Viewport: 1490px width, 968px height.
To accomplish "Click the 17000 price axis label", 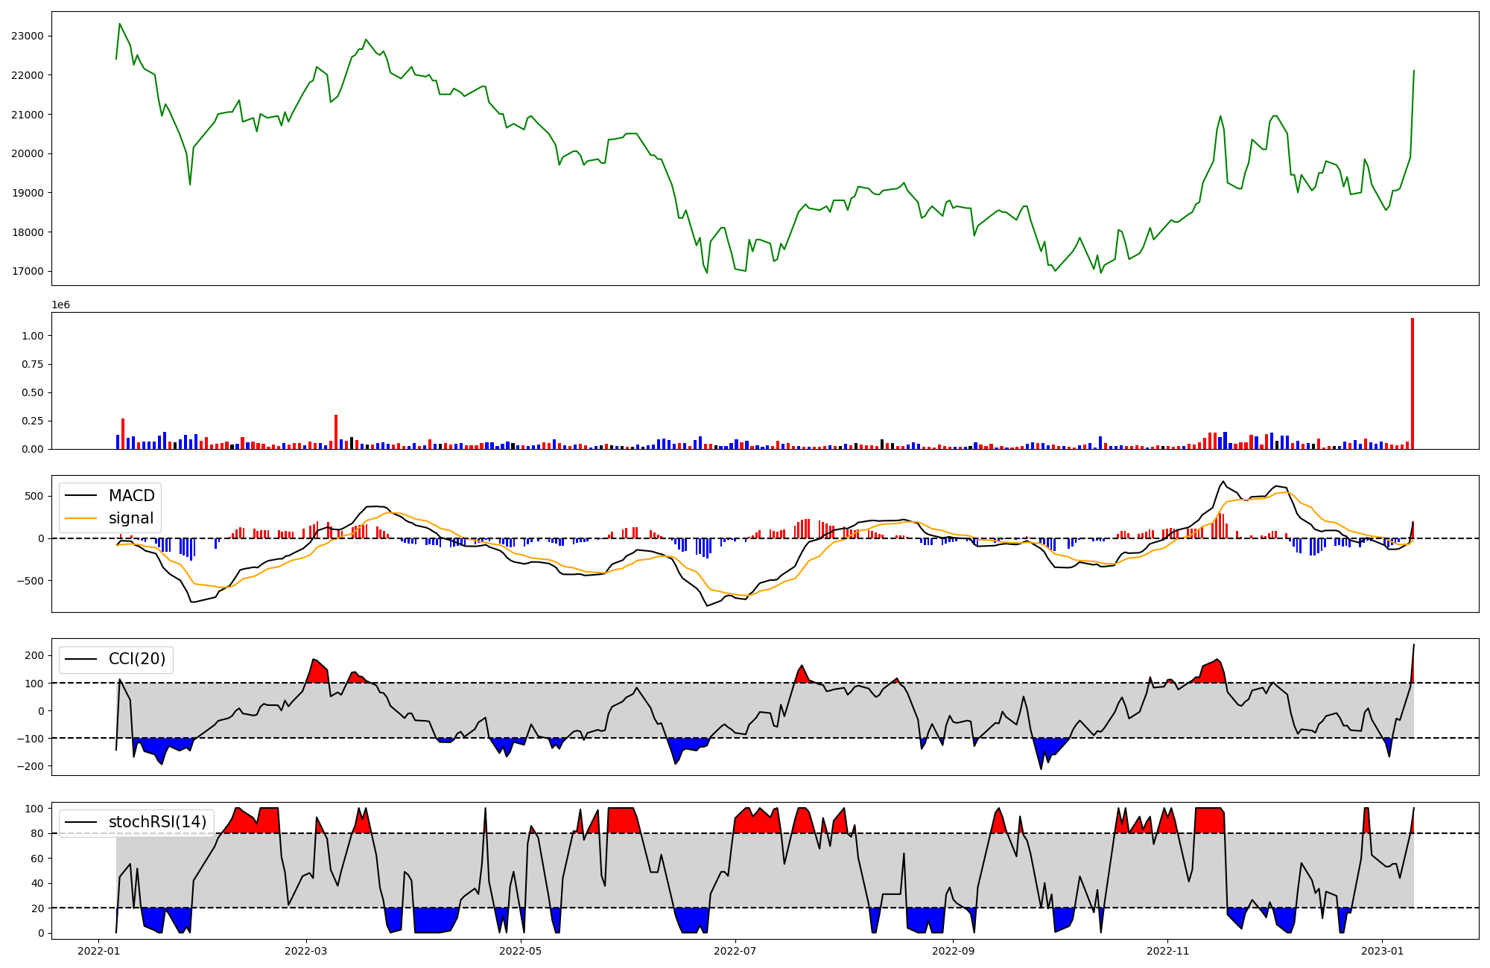I will (x=27, y=272).
